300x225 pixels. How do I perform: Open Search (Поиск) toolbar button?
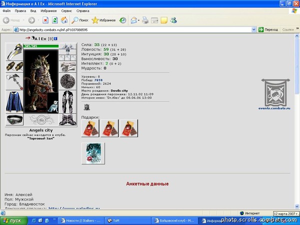coord(80,20)
